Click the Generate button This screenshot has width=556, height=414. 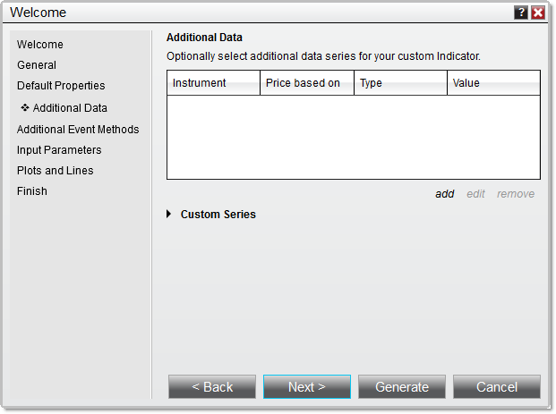coord(402,387)
